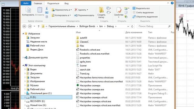Select Parabolic.vshost.exe file
Image resolution: width=194 pixels, height=109 pixels.
point(90,50)
